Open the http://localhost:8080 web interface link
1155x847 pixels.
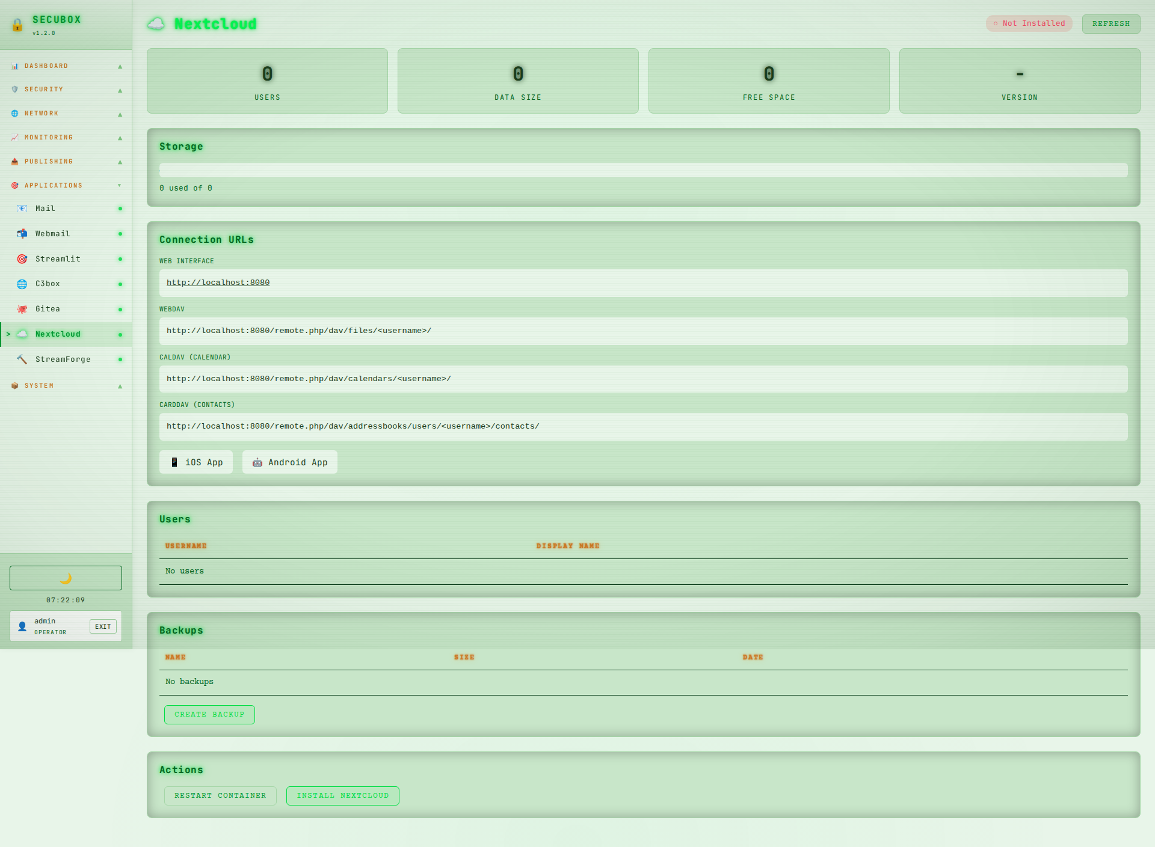(x=218, y=282)
